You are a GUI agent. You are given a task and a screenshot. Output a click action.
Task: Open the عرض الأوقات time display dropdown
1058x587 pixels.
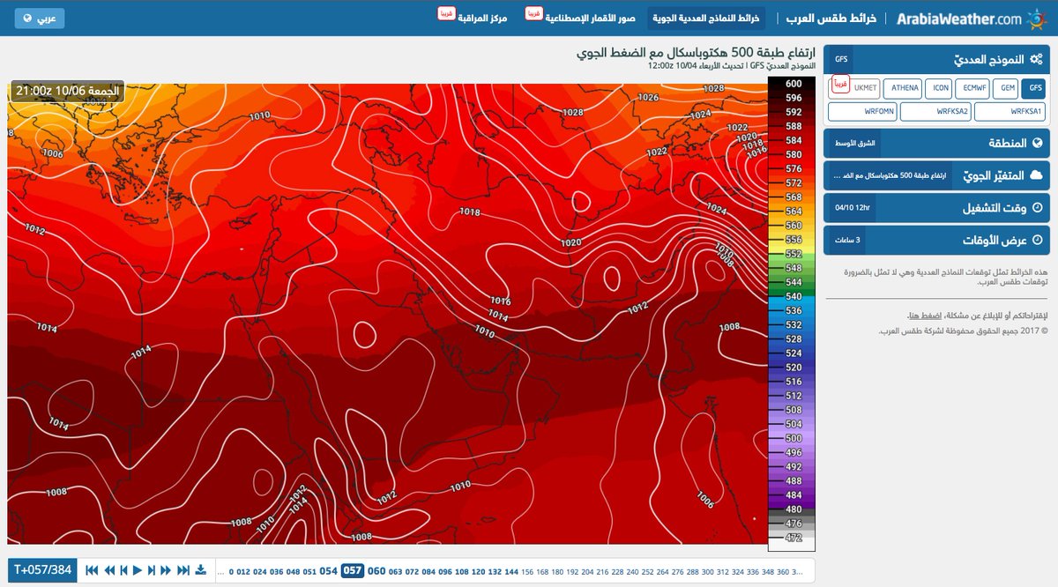click(x=937, y=240)
